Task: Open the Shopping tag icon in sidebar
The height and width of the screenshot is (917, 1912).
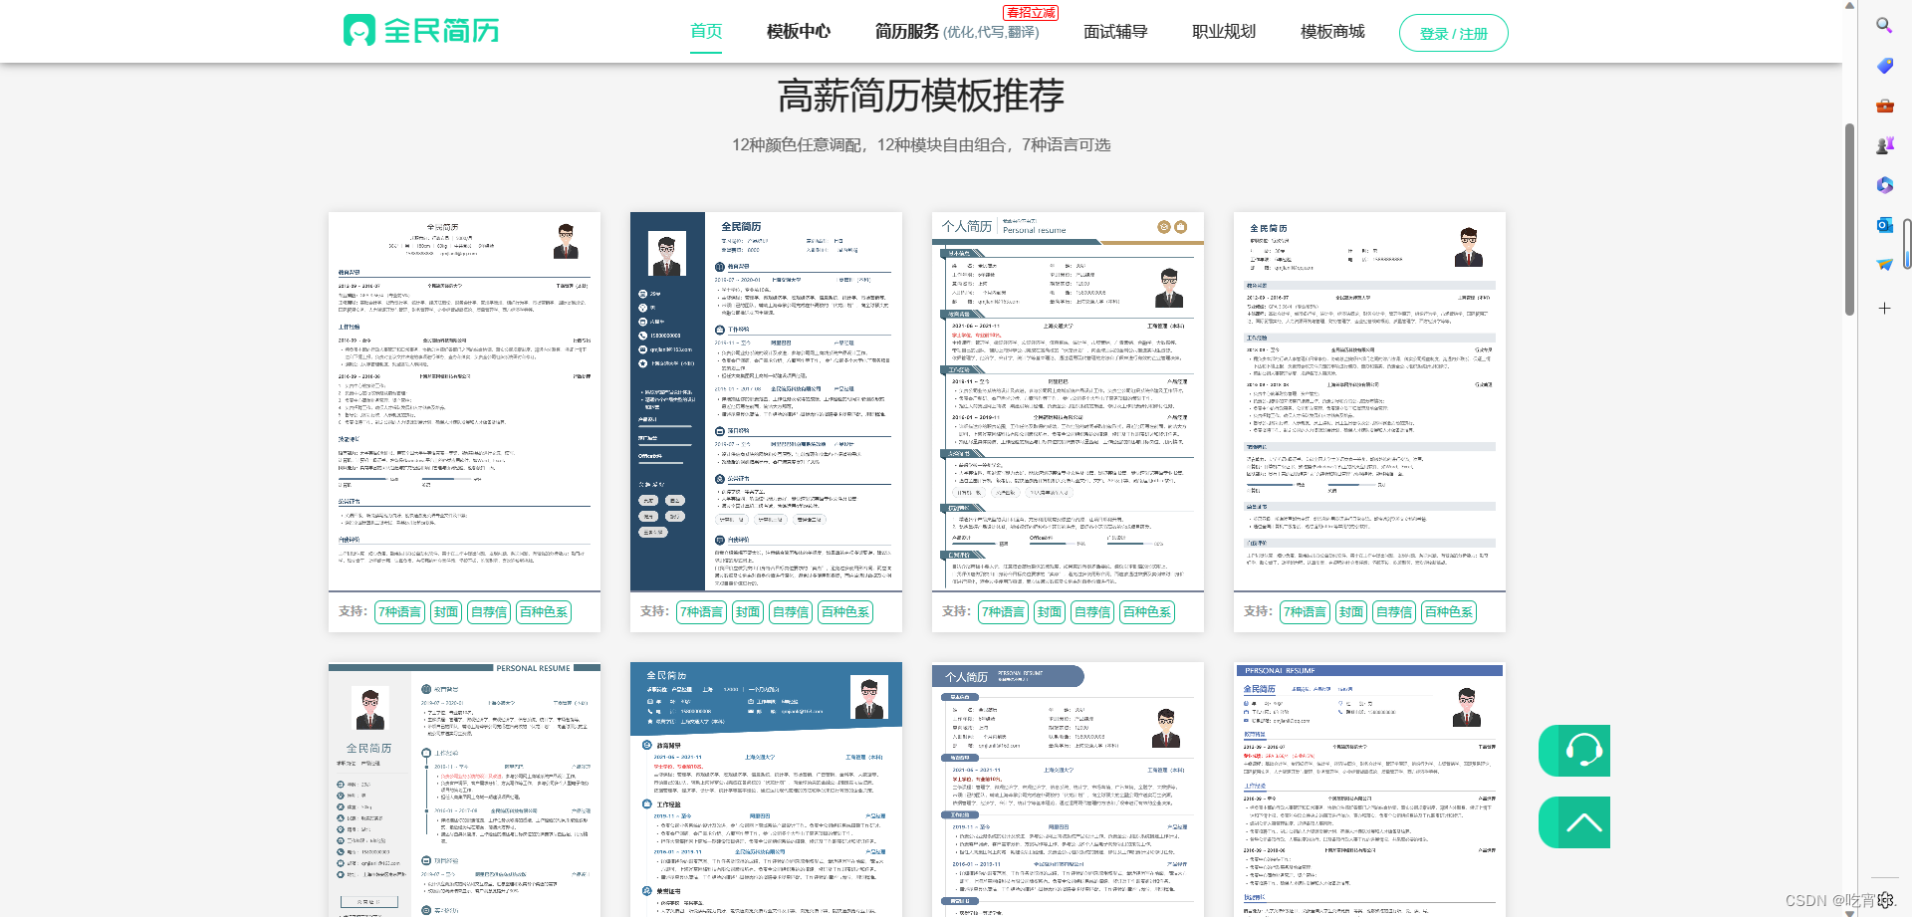Action: pos(1884,66)
